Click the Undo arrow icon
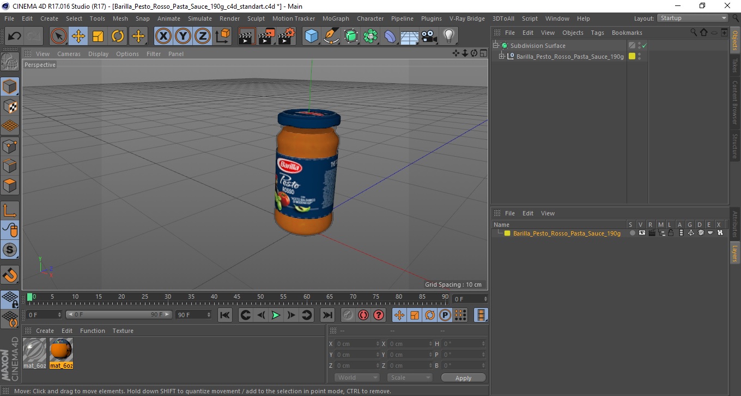This screenshot has height=396, width=741. coord(14,36)
